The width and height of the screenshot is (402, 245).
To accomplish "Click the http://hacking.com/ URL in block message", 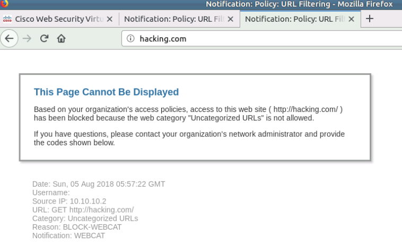I will click(x=305, y=109).
